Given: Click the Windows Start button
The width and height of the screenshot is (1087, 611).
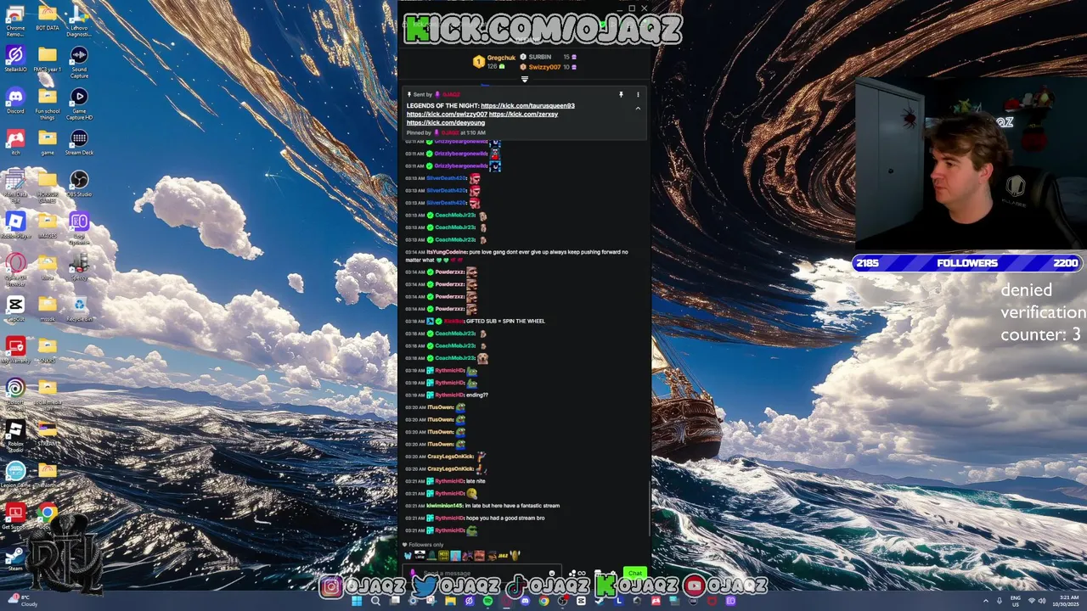Looking at the screenshot, I should [x=357, y=601].
